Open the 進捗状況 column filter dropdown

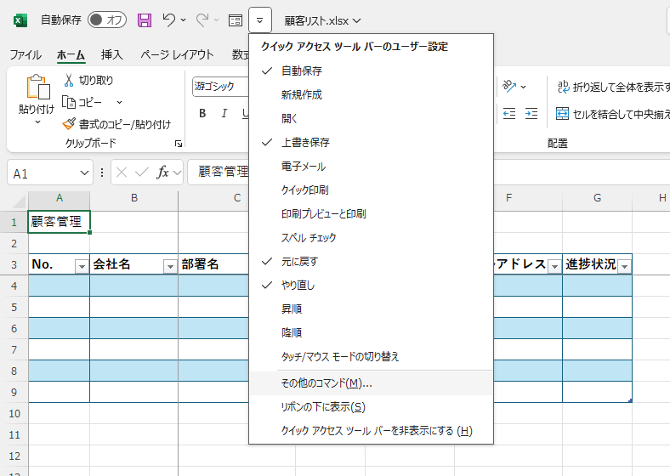[x=624, y=266]
